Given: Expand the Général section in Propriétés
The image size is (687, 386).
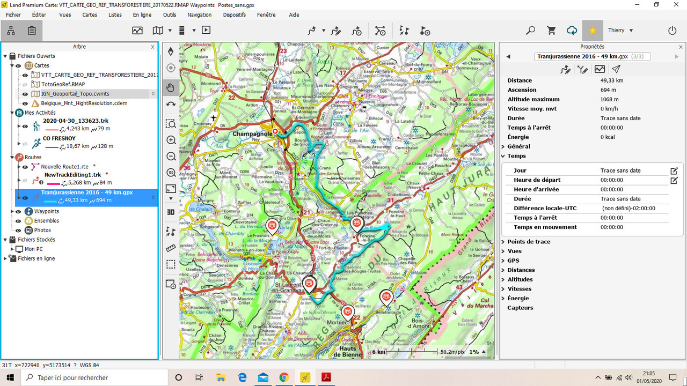Looking at the screenshot, I should tap(503, 146).
